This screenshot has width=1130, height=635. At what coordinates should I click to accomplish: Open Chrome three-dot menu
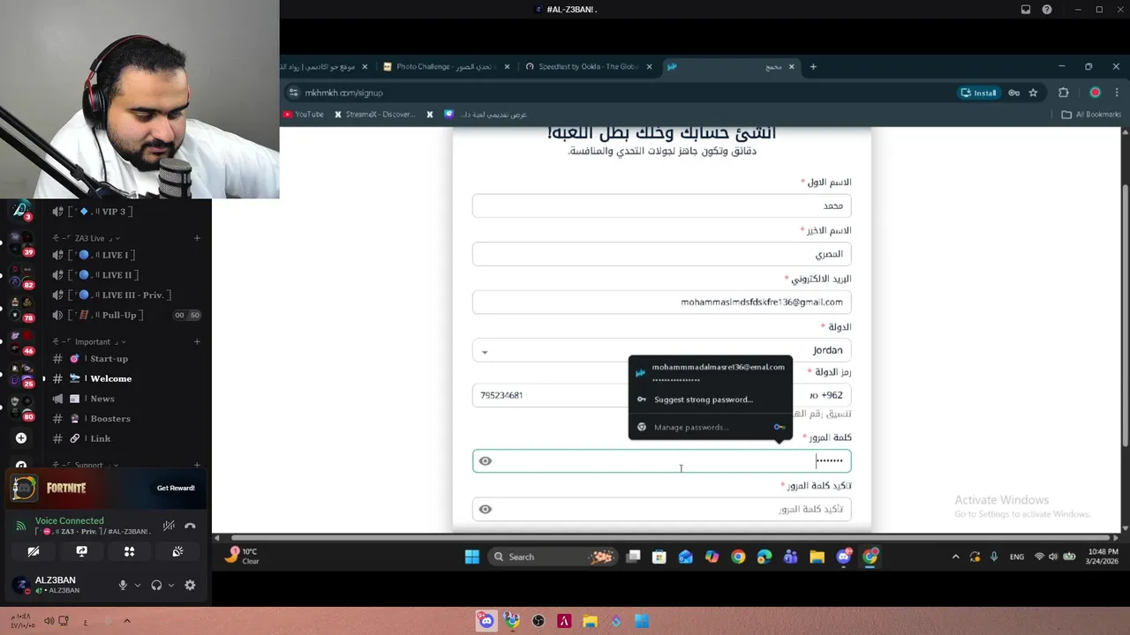coord(1117,93)
